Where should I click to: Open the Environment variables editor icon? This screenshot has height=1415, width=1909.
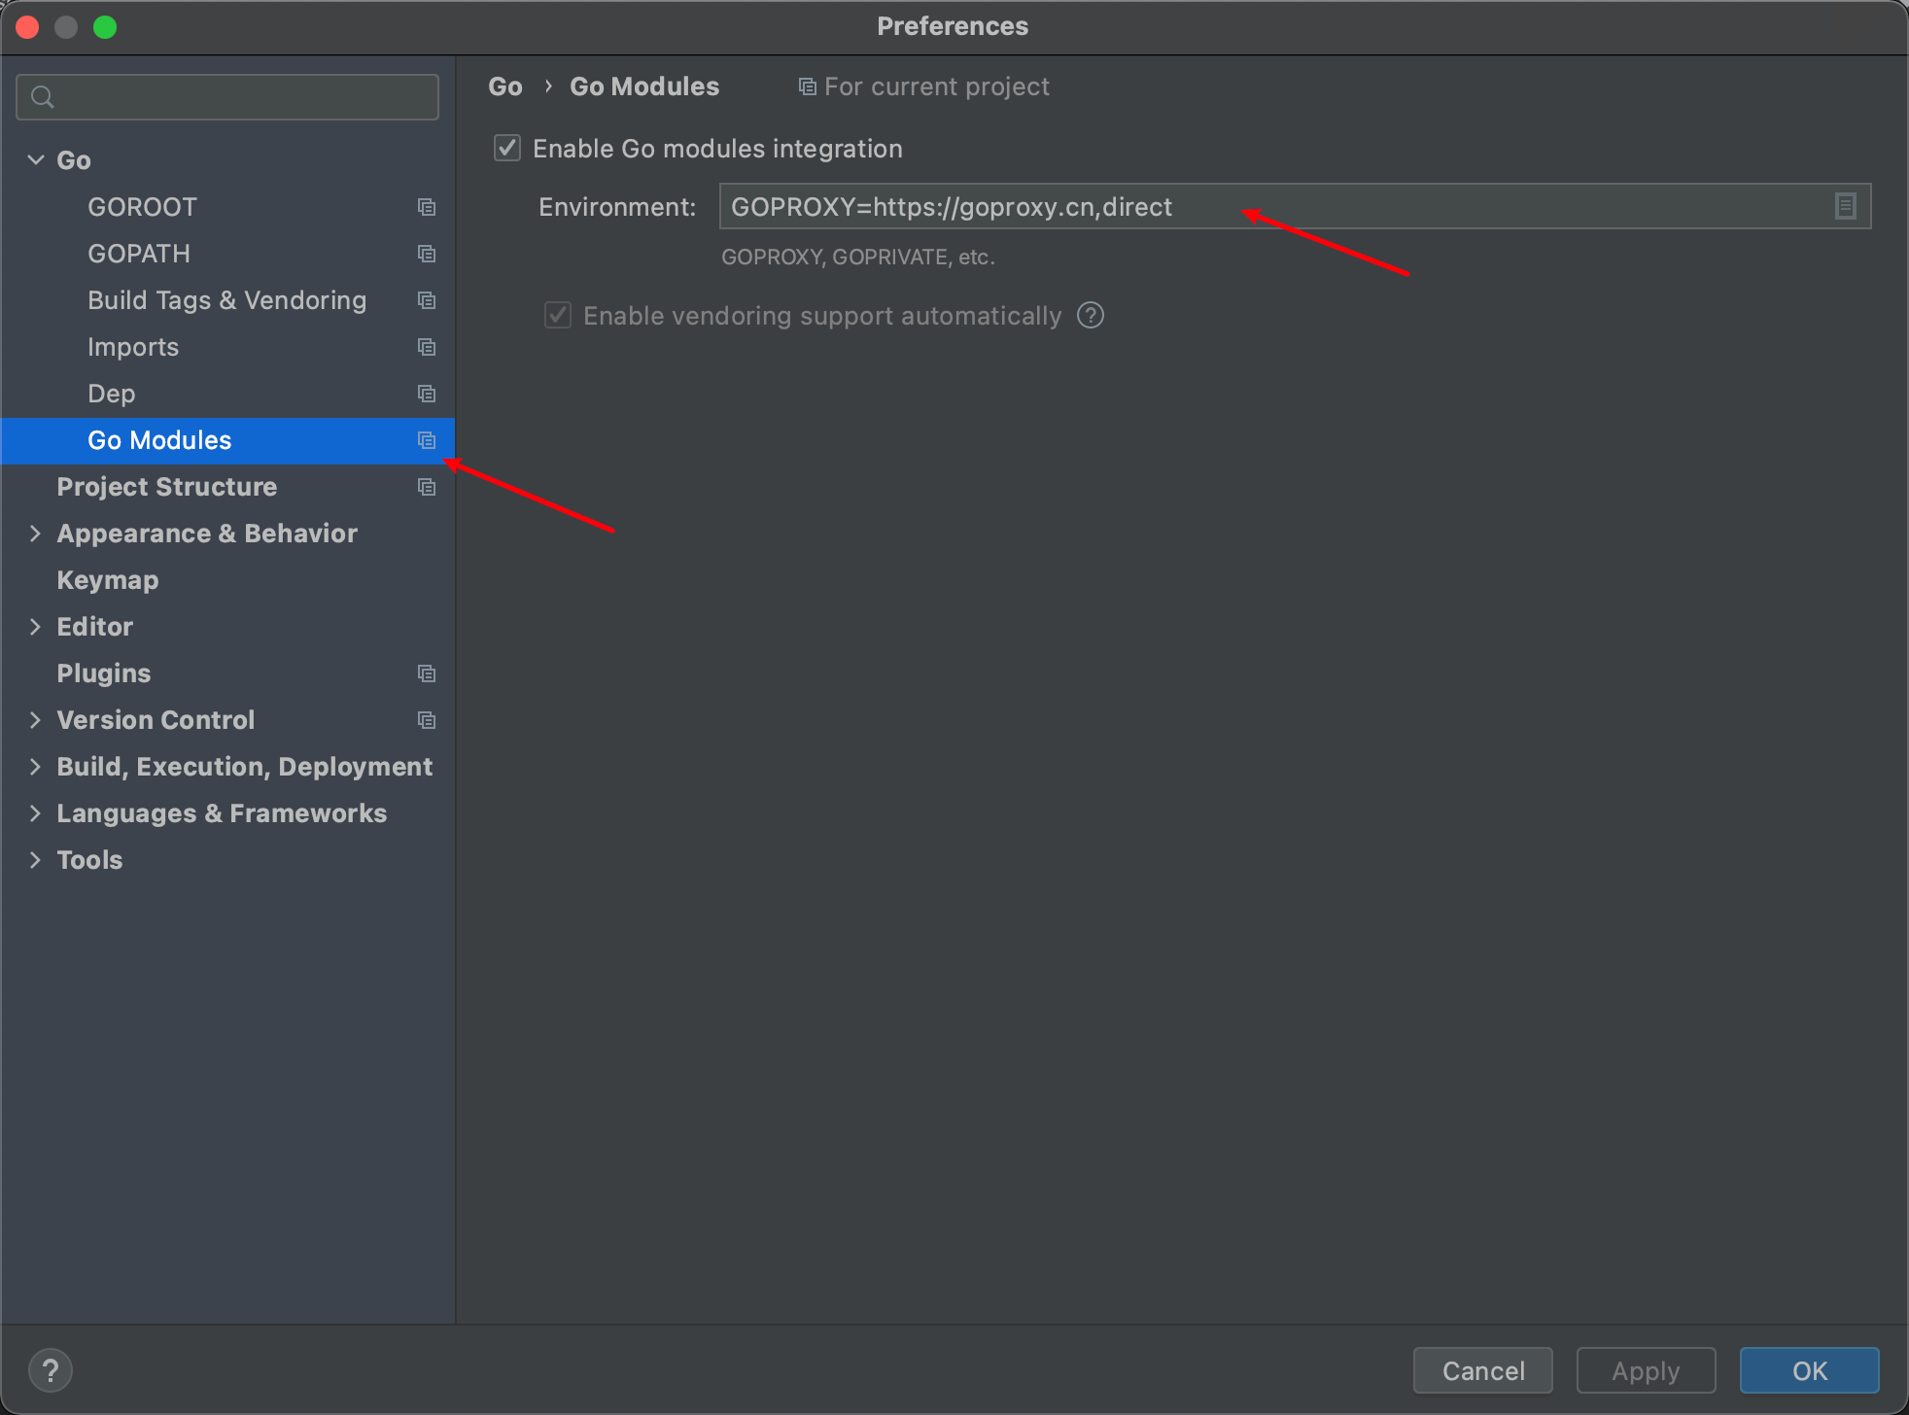(x=1845, y=206)
